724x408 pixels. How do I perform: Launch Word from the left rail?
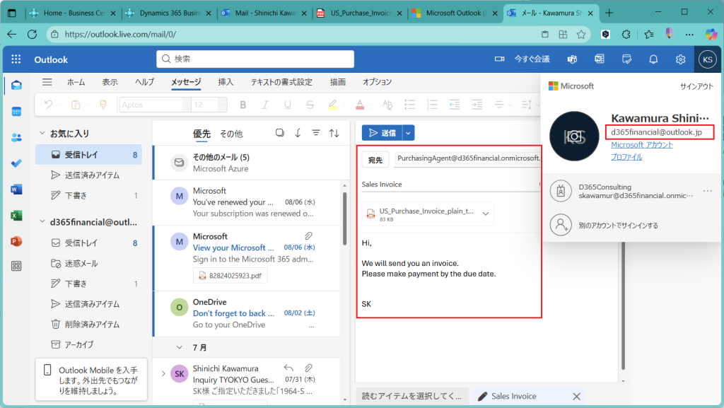16,190
